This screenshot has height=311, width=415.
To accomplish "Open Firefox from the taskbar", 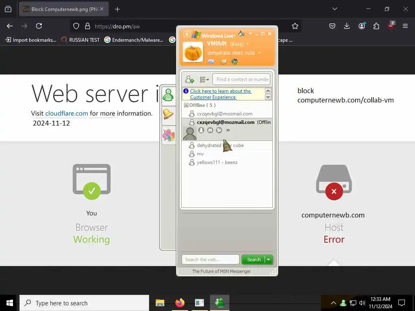I will 180,303.
